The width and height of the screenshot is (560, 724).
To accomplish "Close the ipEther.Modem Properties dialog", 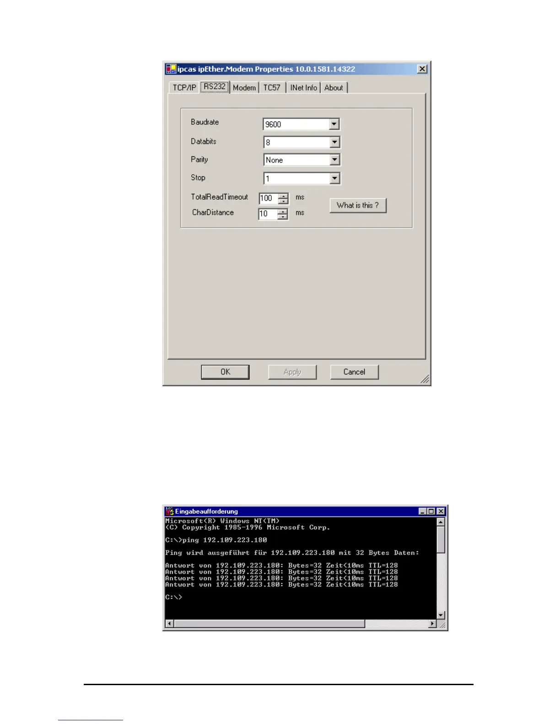I will tap(422, 69).
